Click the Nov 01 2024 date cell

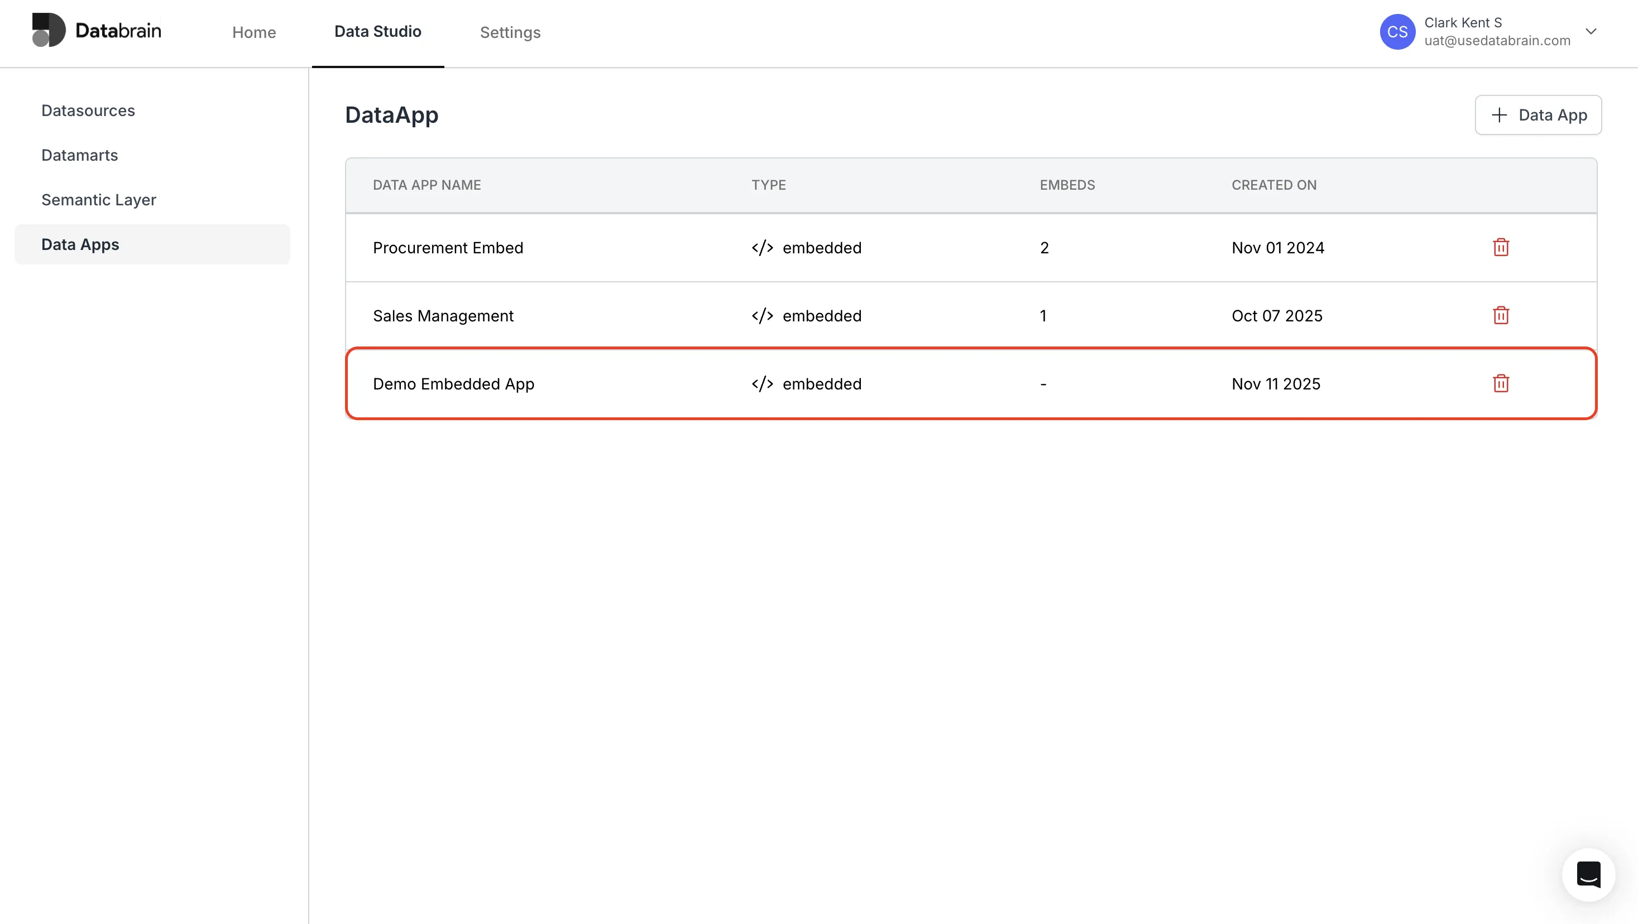(1277, 248)
